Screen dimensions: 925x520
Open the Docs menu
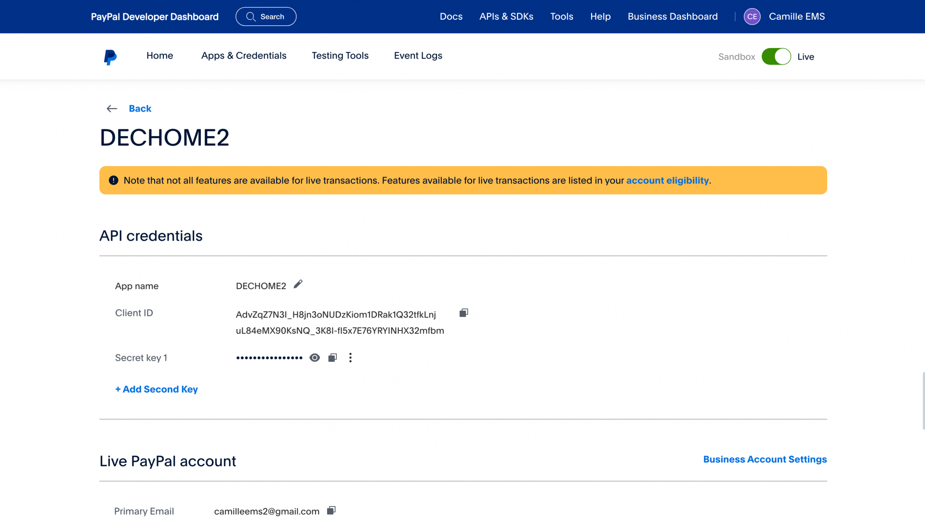(x=451, y=16)
